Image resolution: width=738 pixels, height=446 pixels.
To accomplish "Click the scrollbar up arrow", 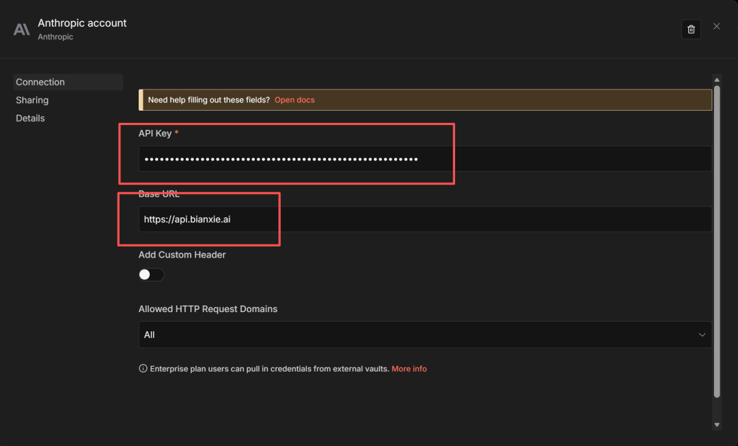I will tap(717, 79).
